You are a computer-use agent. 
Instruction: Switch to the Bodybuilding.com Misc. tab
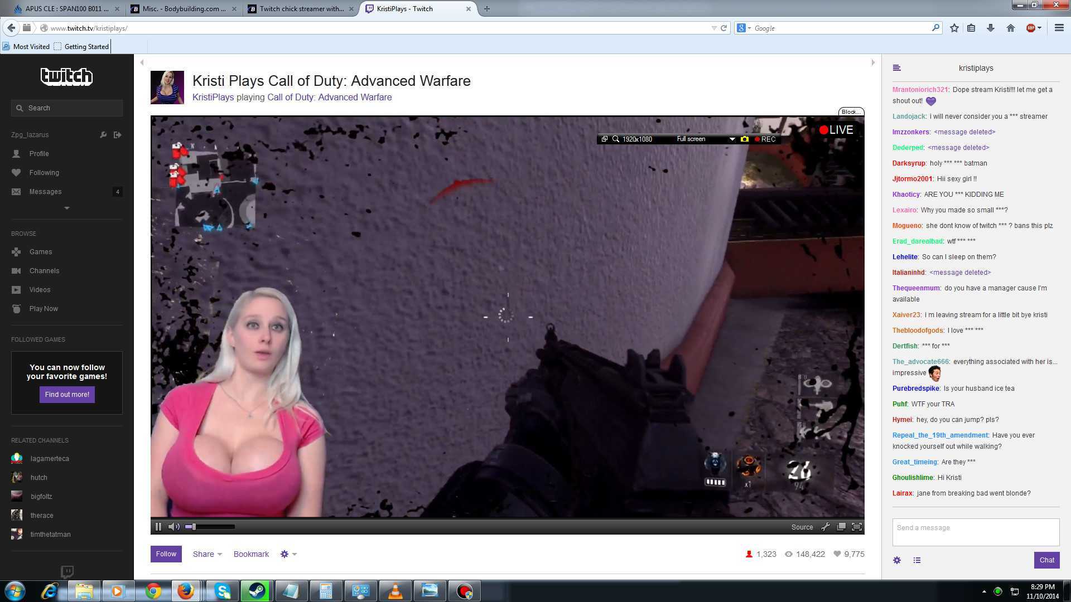[183, 9]
